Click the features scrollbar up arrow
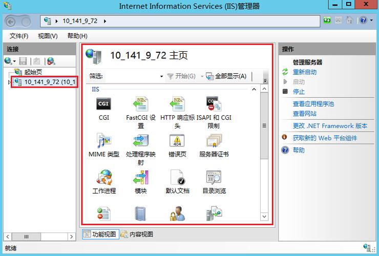379x256 pixels. point(264,89)
